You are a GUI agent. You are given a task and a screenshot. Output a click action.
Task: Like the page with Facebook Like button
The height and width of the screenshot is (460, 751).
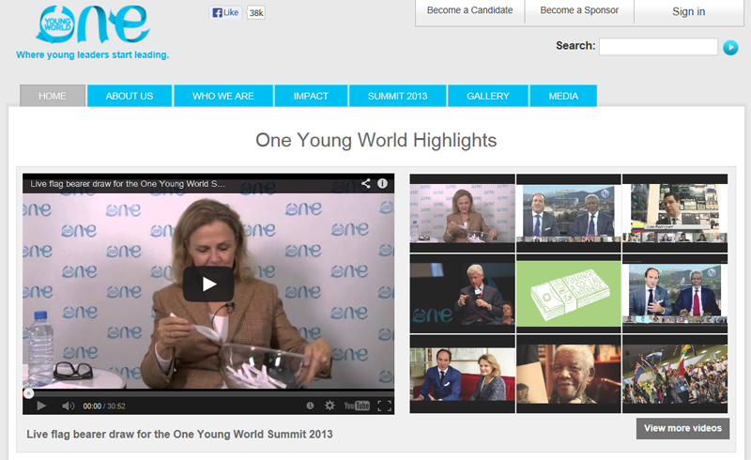(225, 12)
